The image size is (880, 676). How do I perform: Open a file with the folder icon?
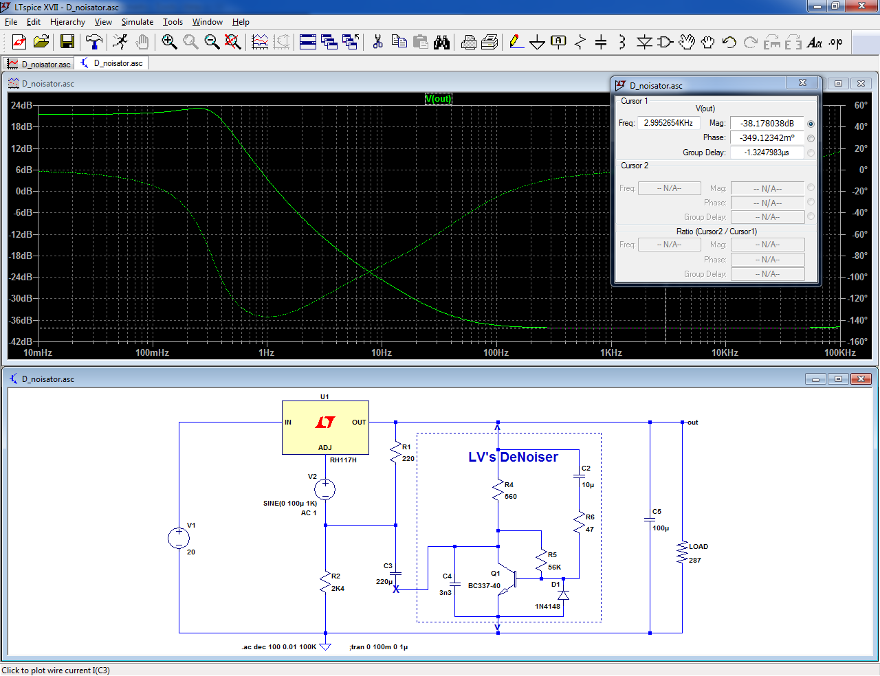[41, 43]
